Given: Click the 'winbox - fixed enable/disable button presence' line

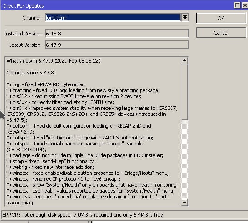Looking at the screenshot, I should 88,173.
